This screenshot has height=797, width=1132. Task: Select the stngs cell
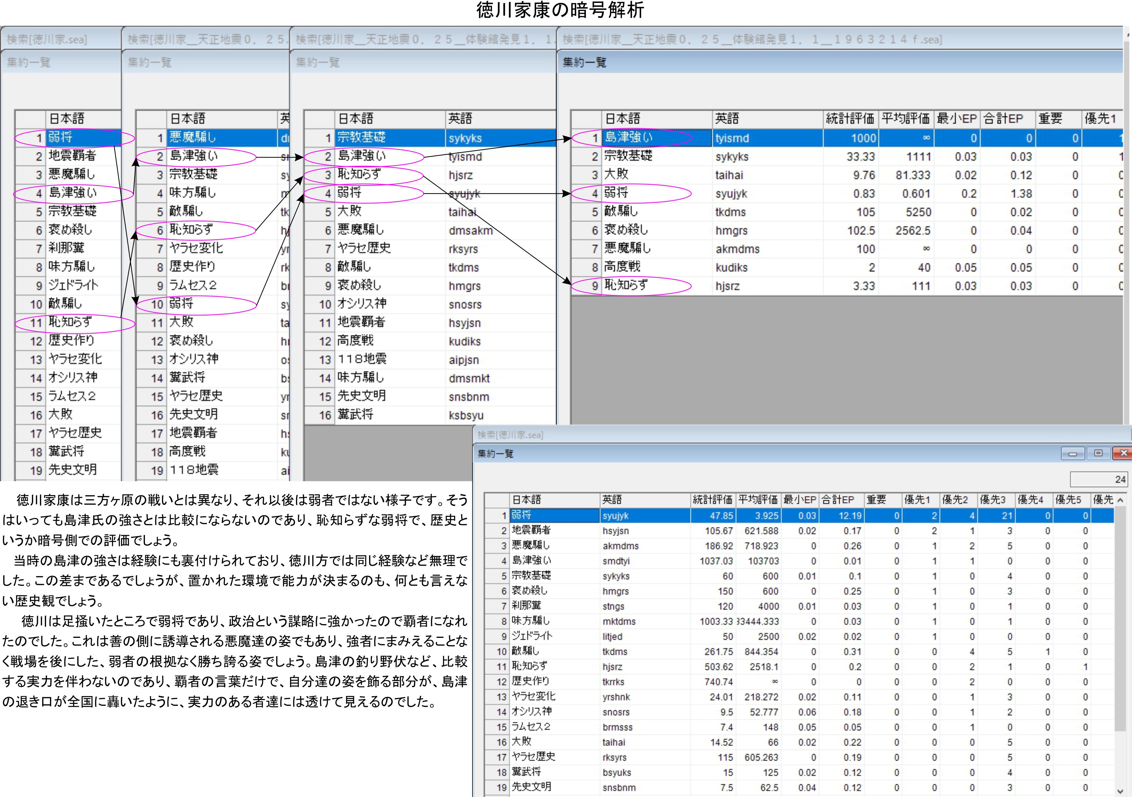(645, 606)
